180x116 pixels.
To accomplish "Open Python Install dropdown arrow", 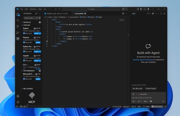I will (40, 33).
